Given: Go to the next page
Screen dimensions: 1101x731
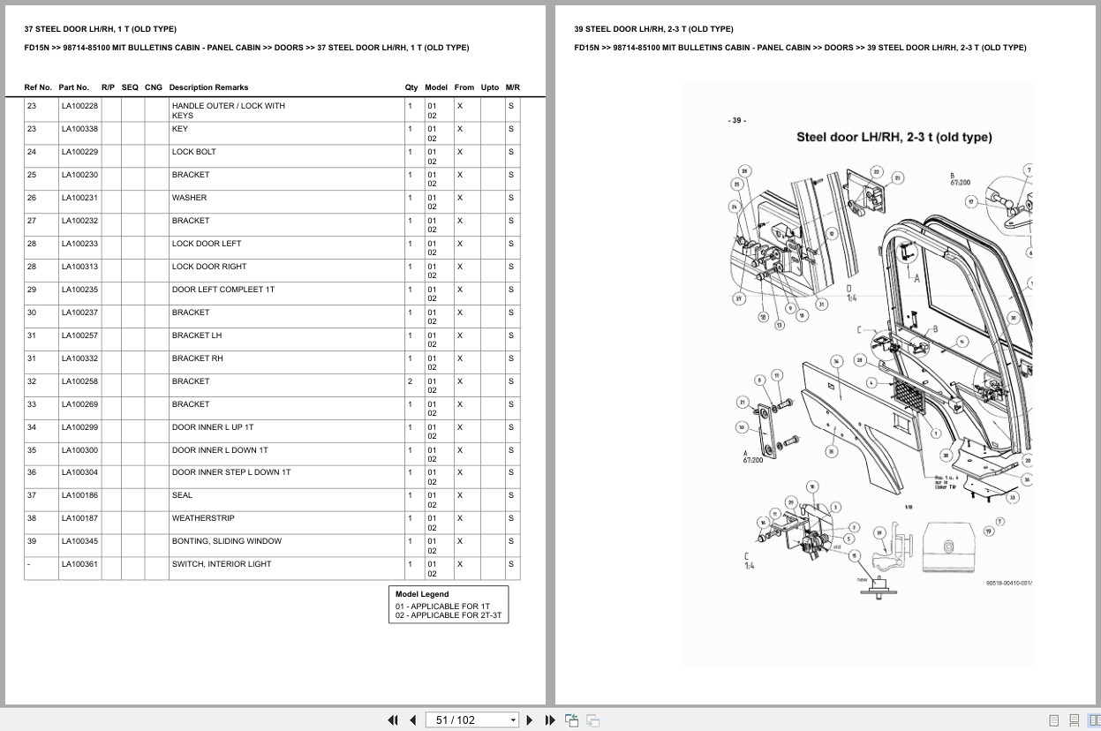Looking at the screenshot, I should 530,720.
